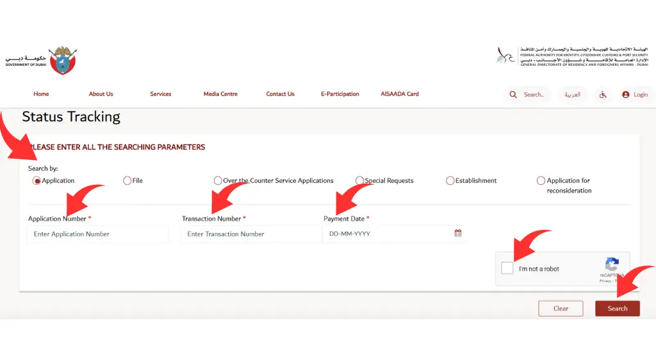Go to the Home menu item
The height and width of the screenshot is (357, 656).
click(x=41, y=94)
